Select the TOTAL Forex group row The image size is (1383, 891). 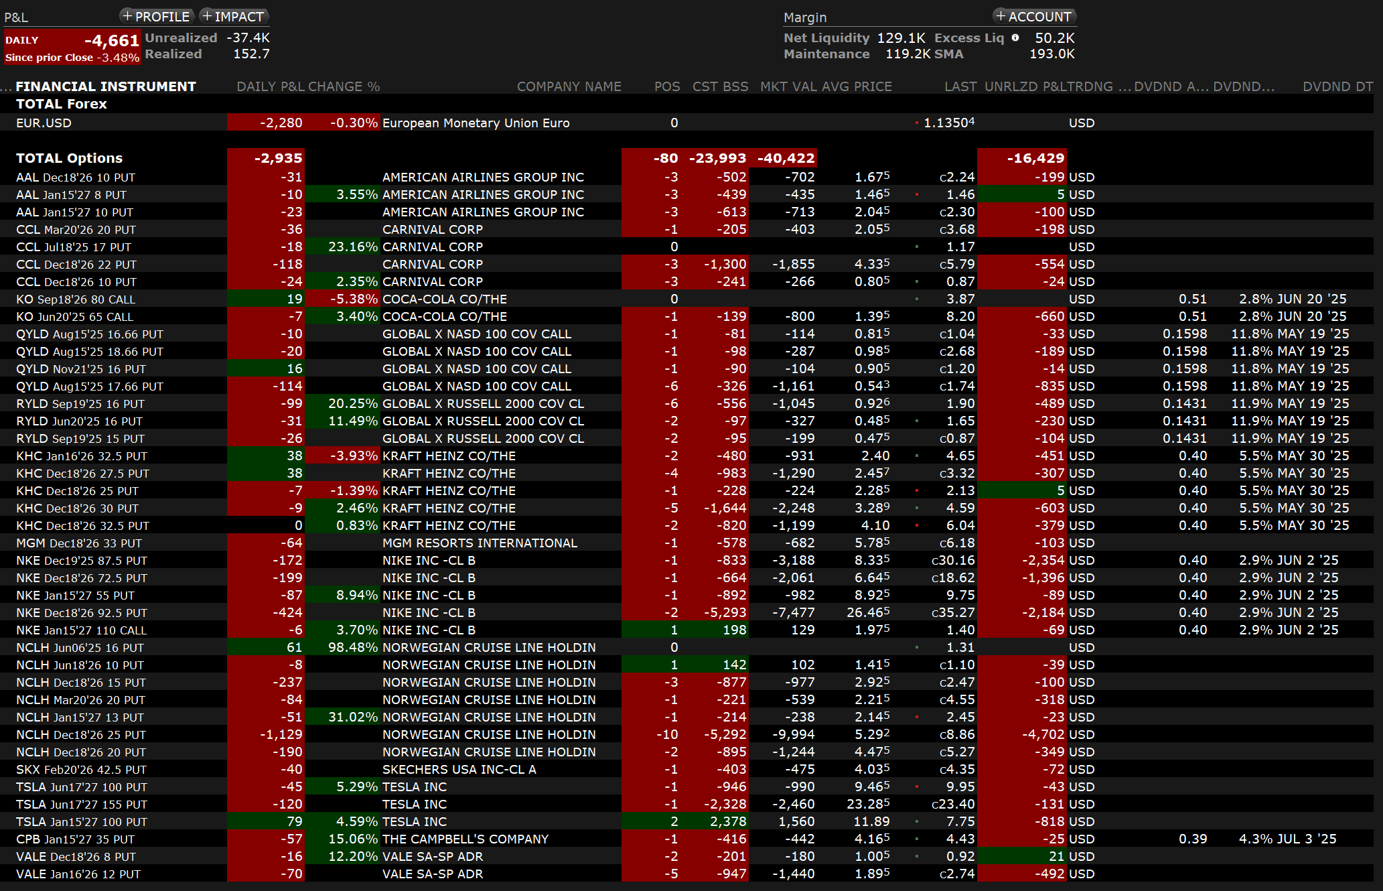point(62,104)
